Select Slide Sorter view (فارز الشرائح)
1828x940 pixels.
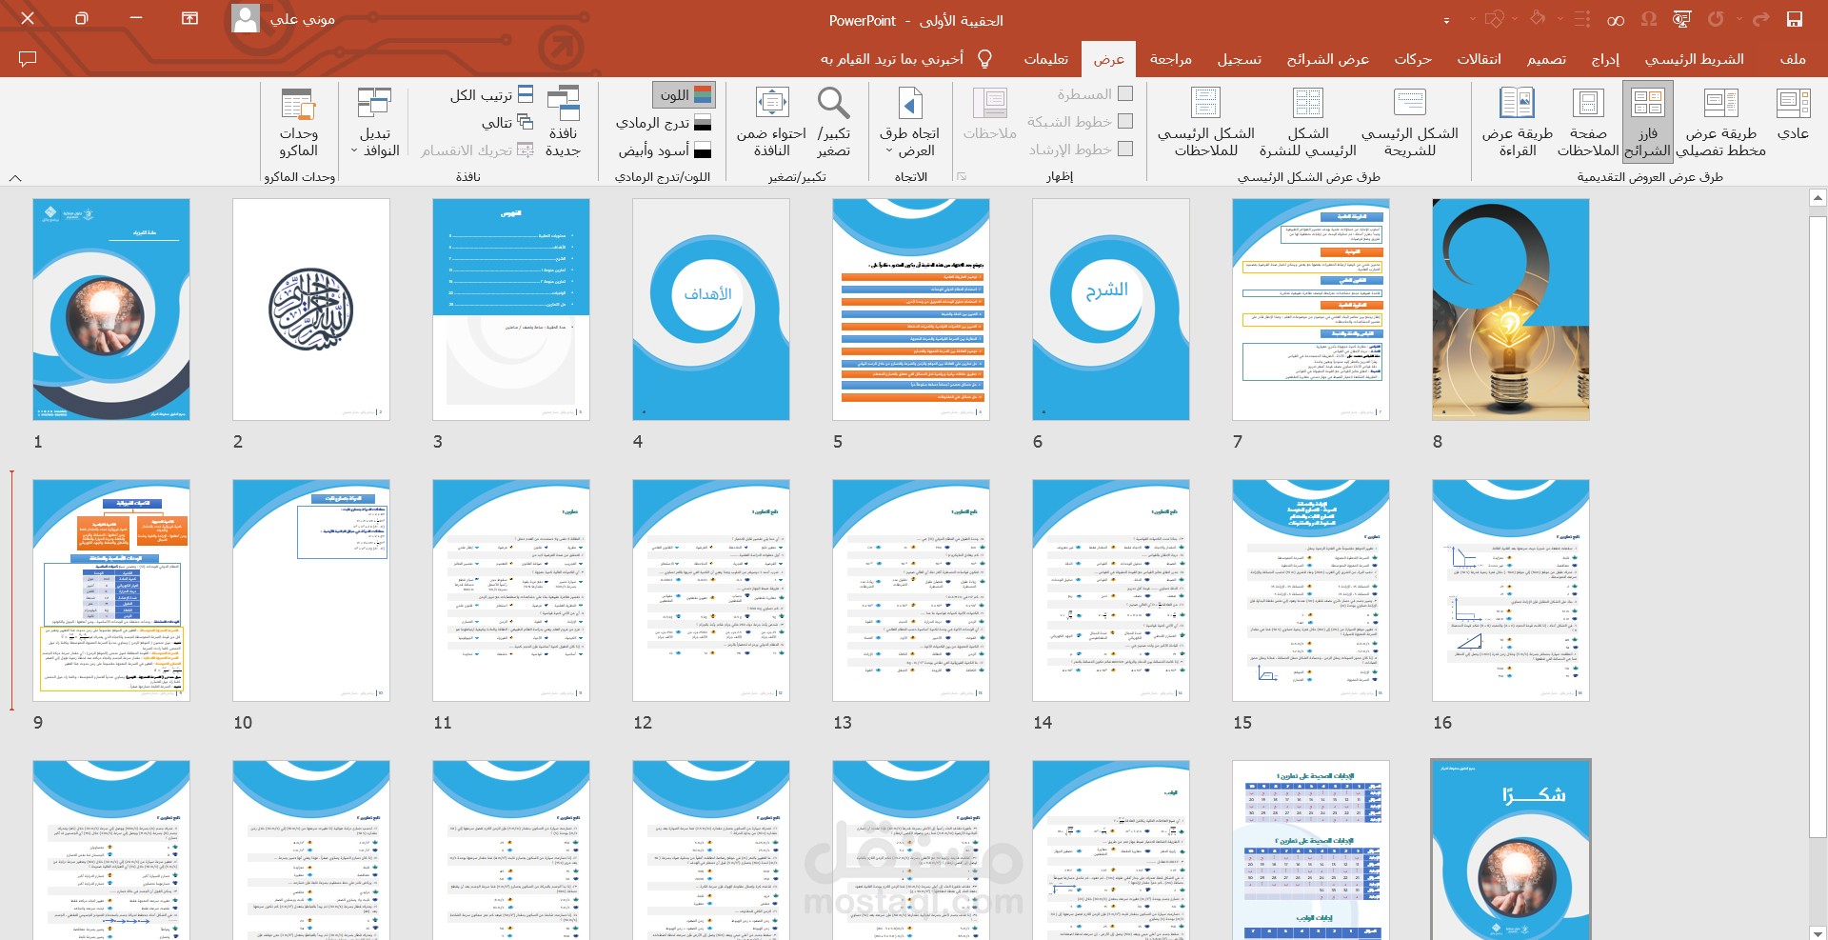[1647, 123]
